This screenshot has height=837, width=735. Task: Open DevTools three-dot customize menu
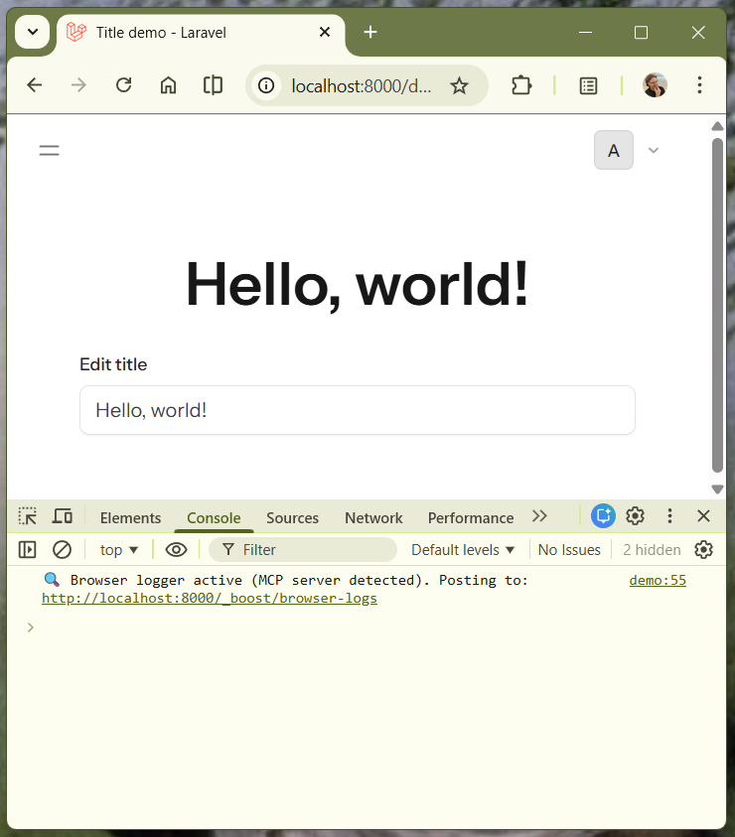tap(669, 516)
